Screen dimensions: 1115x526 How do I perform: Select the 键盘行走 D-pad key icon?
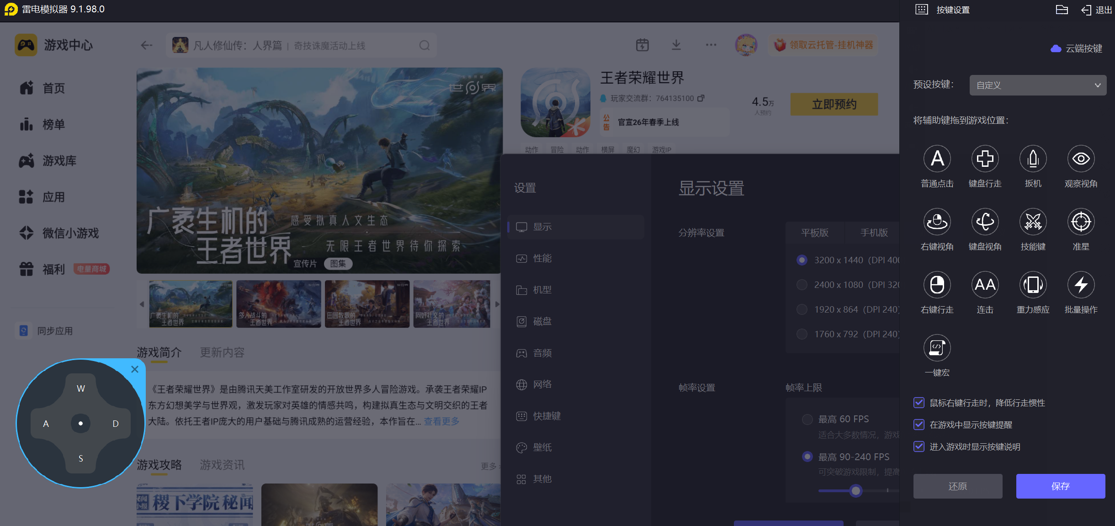(985, 159)
